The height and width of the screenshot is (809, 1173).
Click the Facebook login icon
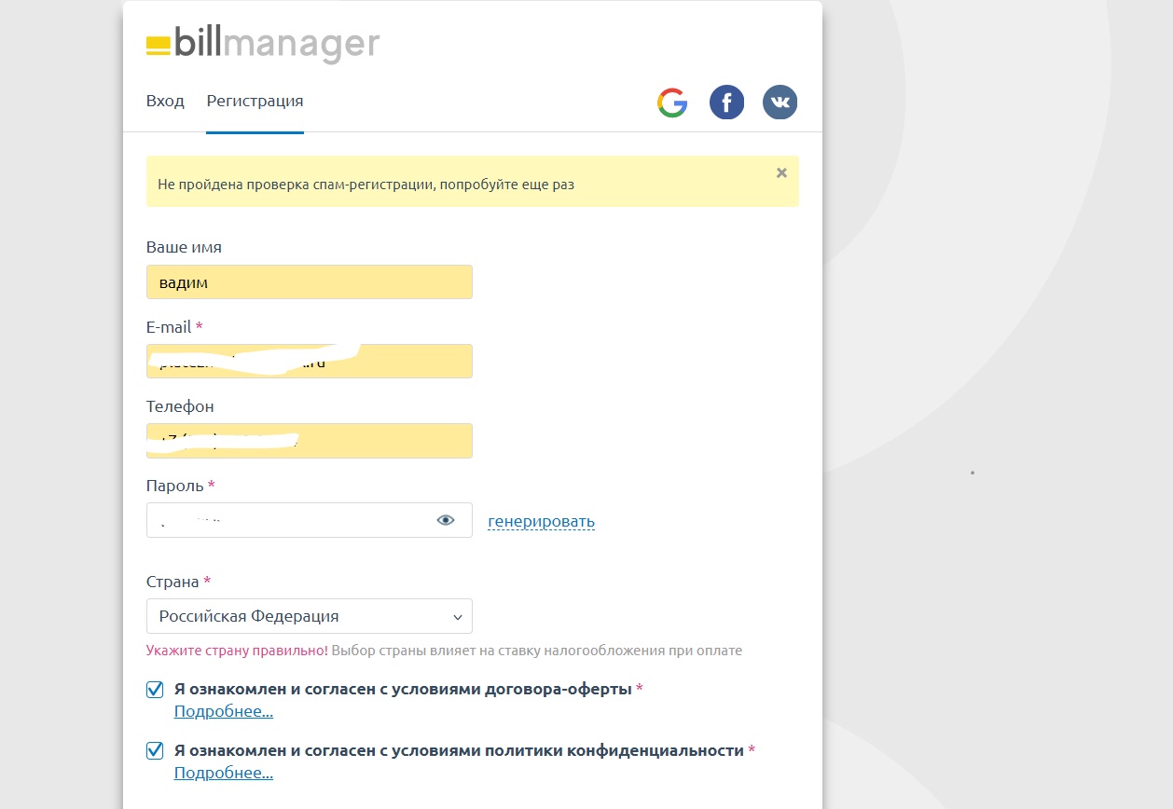pos(726,103)
